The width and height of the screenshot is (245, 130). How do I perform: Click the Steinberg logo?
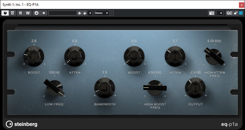[x=21, y=124]
